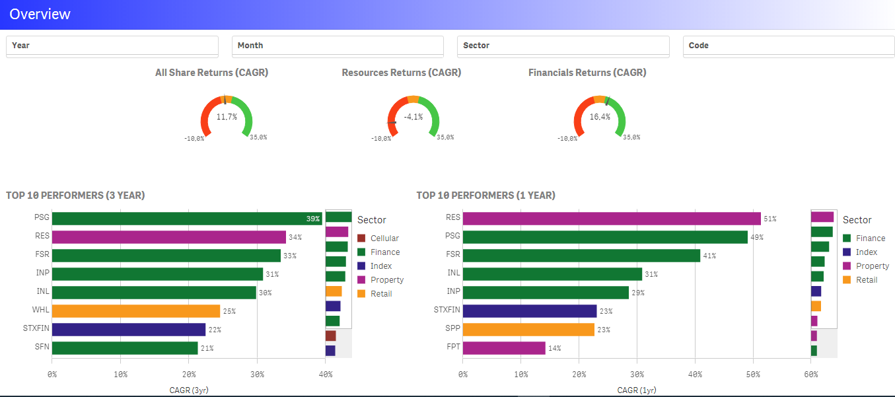Viewport: 895px width, 397px height.
Task: Select the All Share Returns gauge
Action: click(x=227, y=117)
